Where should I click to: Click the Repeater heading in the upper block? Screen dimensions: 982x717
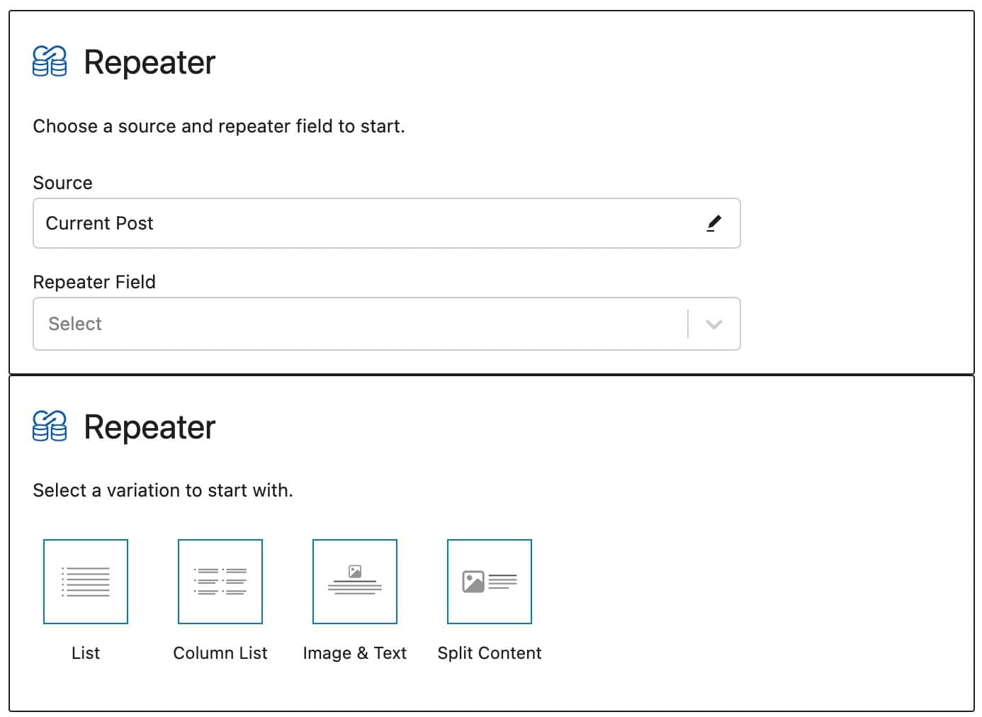click(149, 62)
